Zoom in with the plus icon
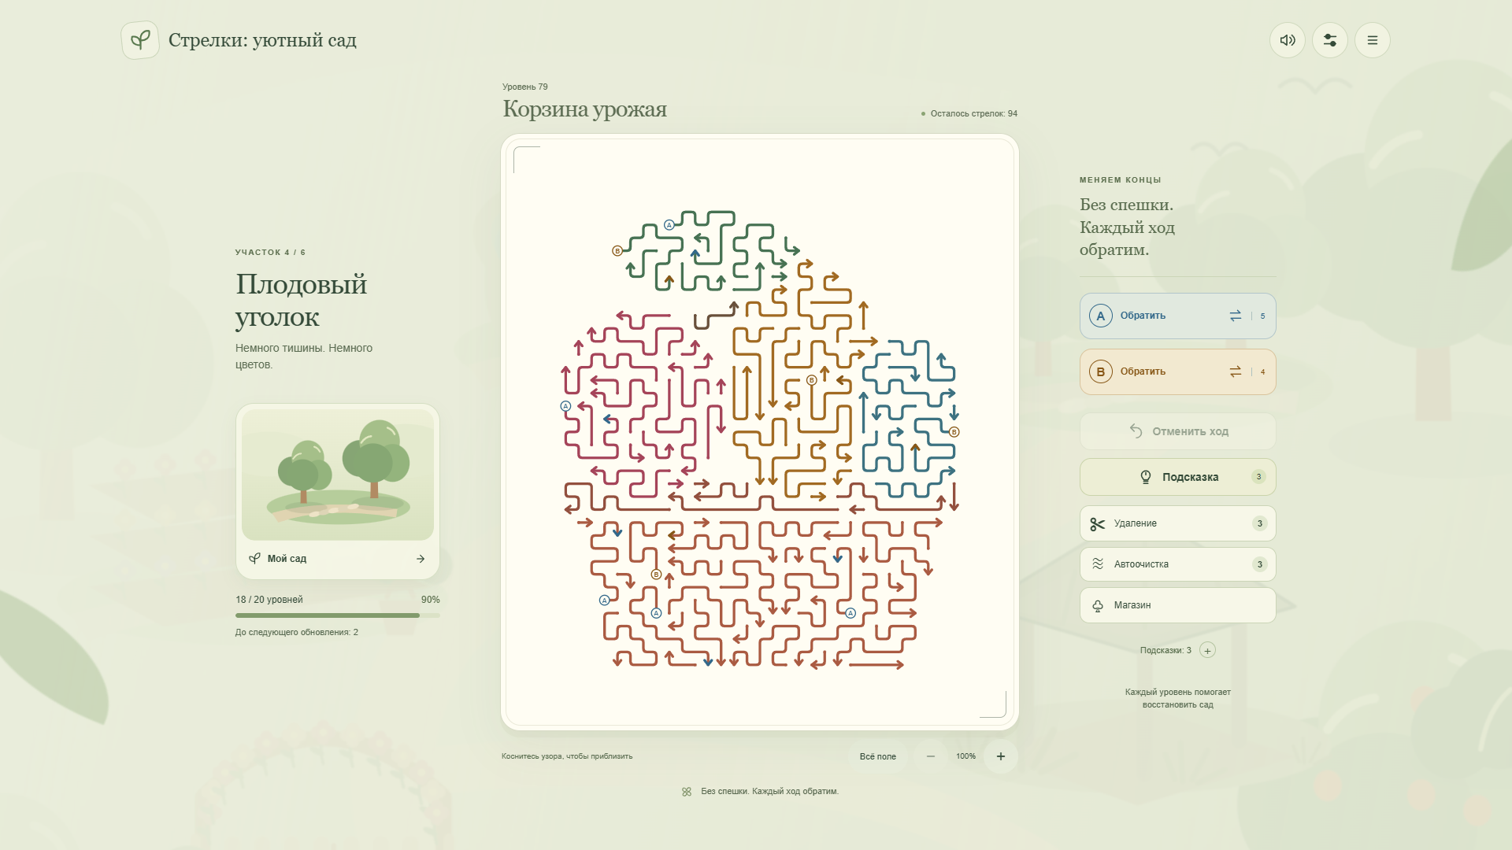Viewport: 1512px width, 850px height. [x=1001, y=756]
